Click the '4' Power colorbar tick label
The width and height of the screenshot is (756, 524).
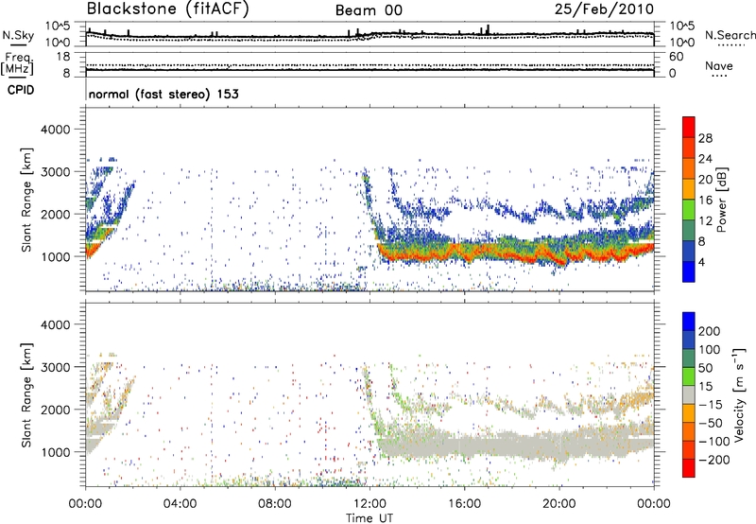(702, 262)
